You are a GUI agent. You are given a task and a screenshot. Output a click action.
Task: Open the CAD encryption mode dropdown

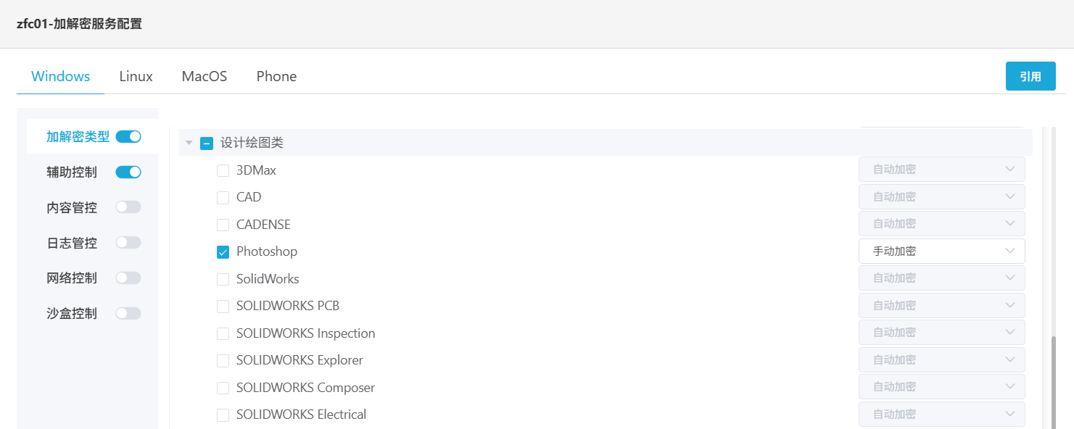[x=941, y=197]
